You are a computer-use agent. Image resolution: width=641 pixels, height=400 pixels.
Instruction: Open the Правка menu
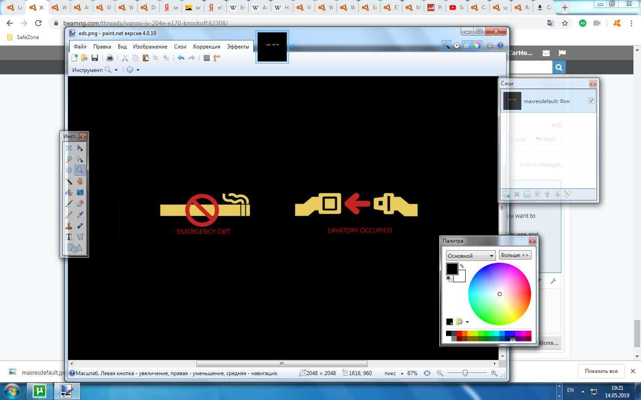point(102,47)
